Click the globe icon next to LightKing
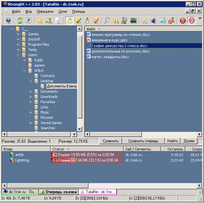The height and width of the screenshot is (203, 204). [12, 160]
